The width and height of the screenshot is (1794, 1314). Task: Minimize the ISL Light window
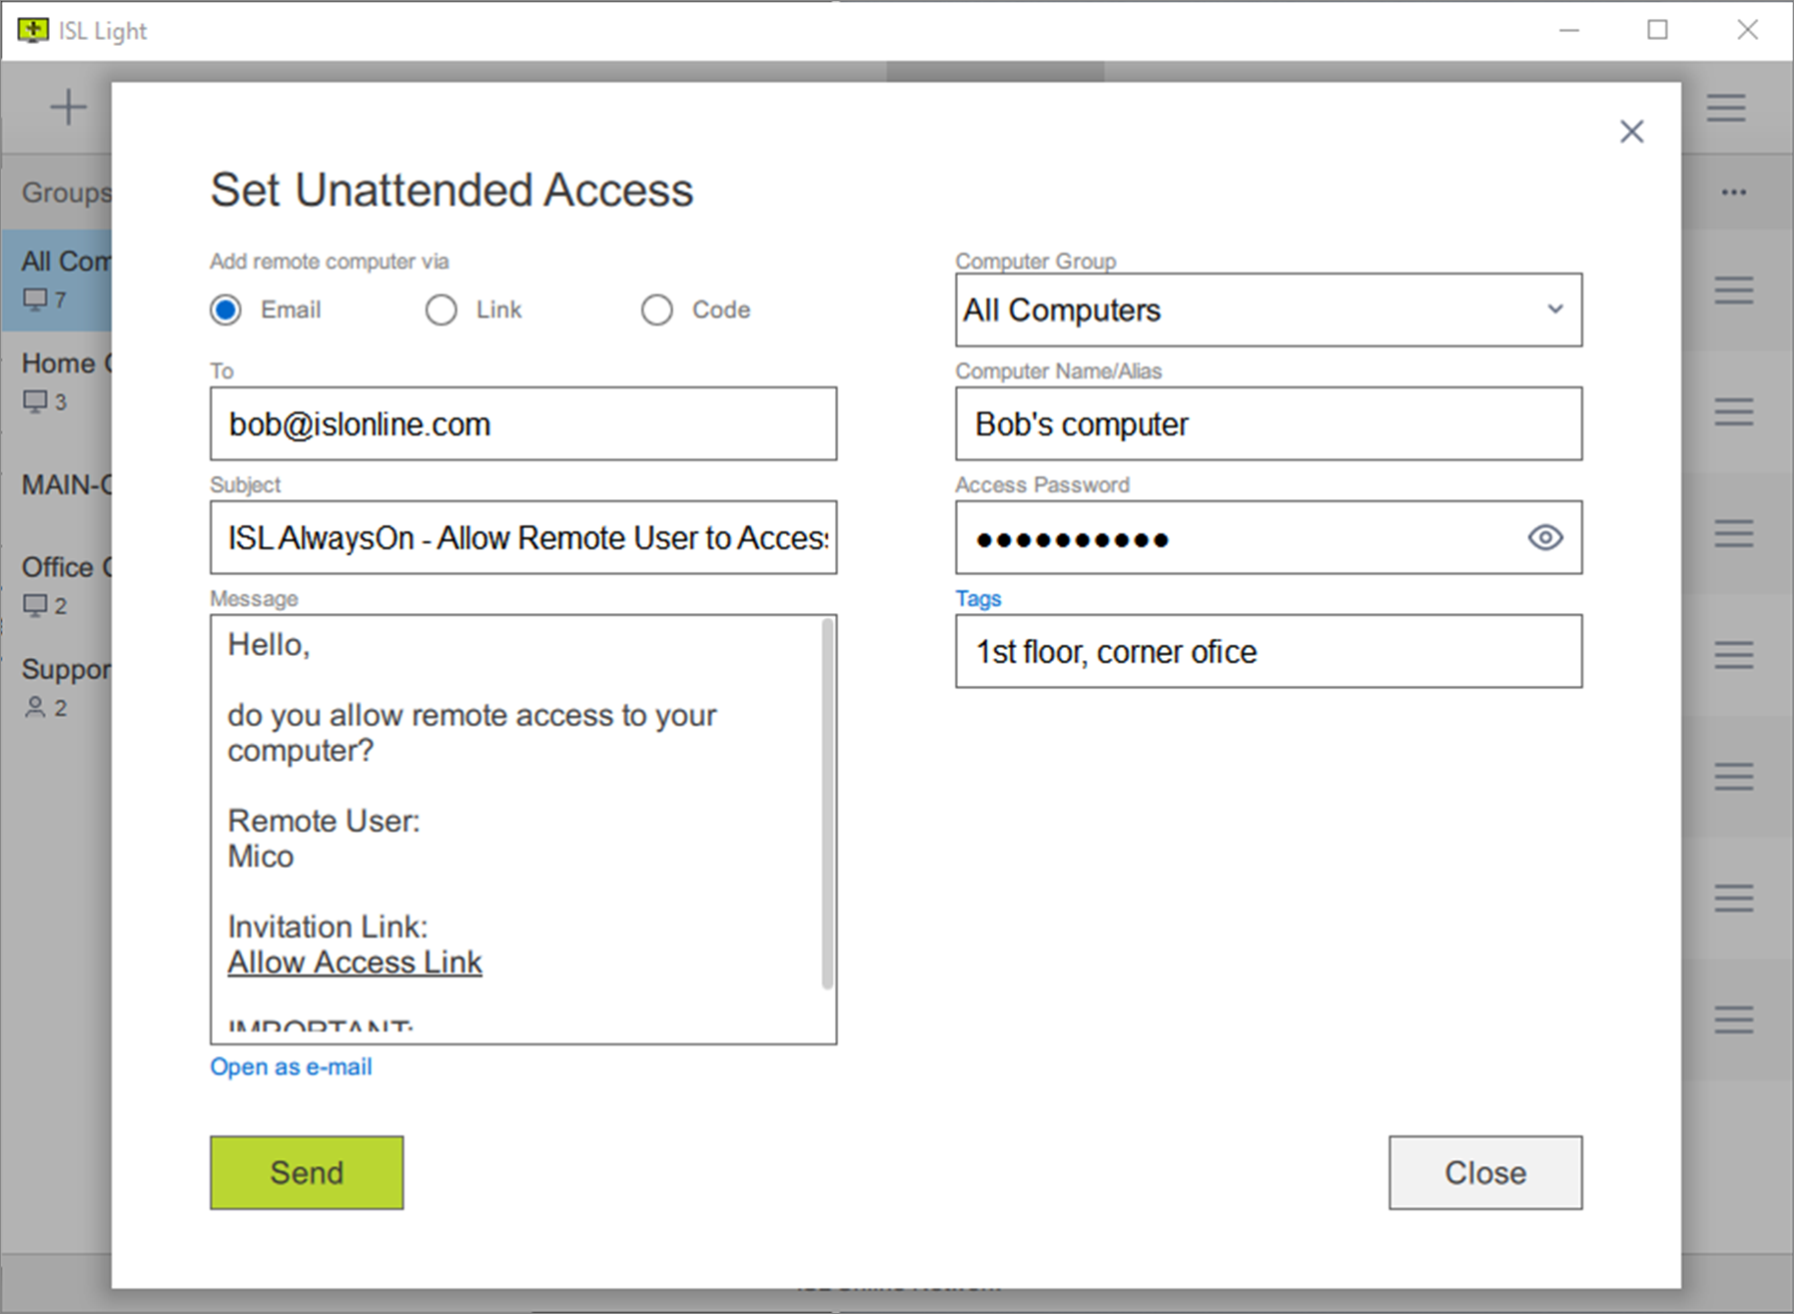[x=1569, y=31]
